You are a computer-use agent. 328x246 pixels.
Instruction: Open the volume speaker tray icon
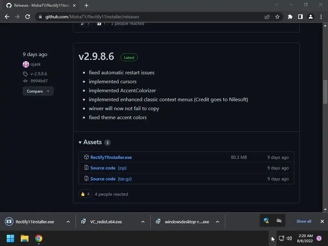coord(289,238)
